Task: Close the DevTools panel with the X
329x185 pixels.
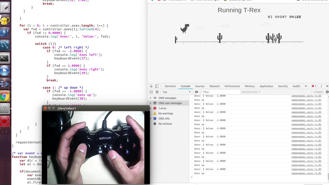Action: pyautogui.click(x=327, y=86)
